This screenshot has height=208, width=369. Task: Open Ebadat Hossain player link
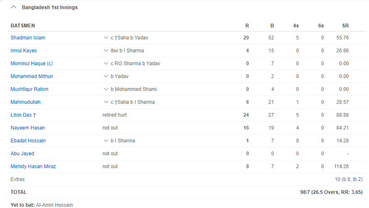pyautogui.click(x=28, y=141)
